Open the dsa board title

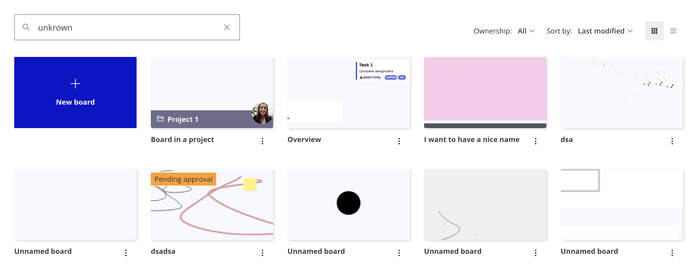click(567, 139)
